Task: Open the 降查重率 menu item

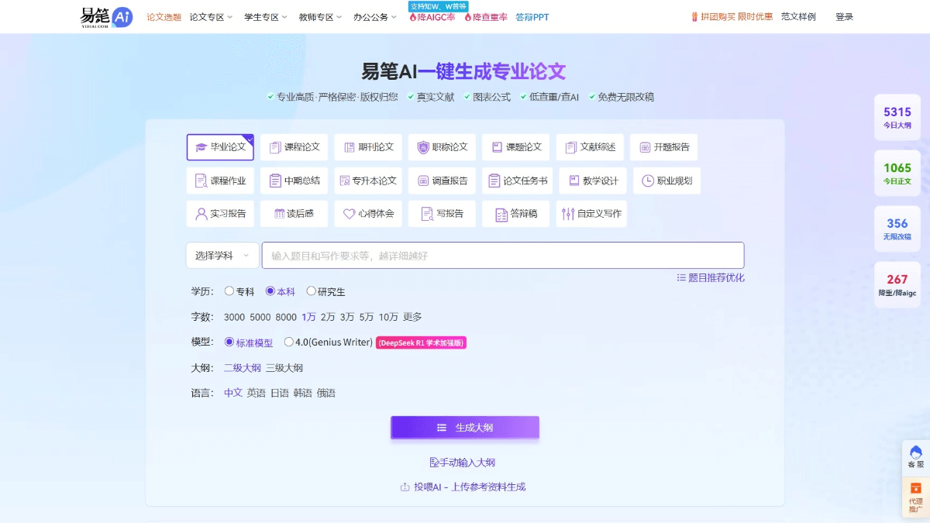Action: pos(486,17)
